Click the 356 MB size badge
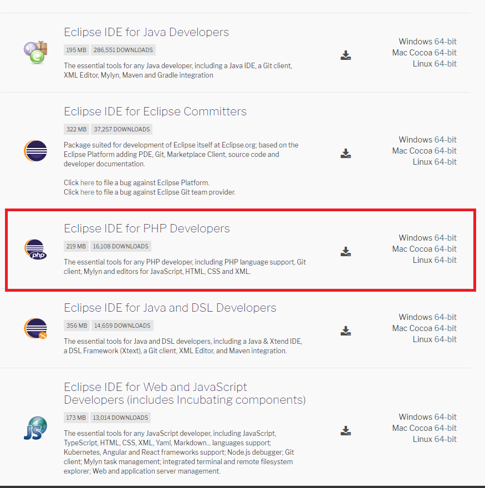485x488 pixels. (76, 326)
